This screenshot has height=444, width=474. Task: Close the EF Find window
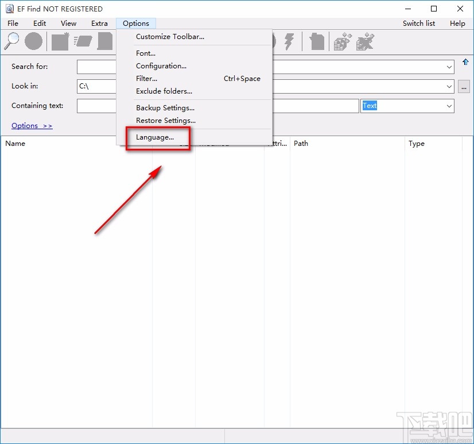(x=460, y=9)
